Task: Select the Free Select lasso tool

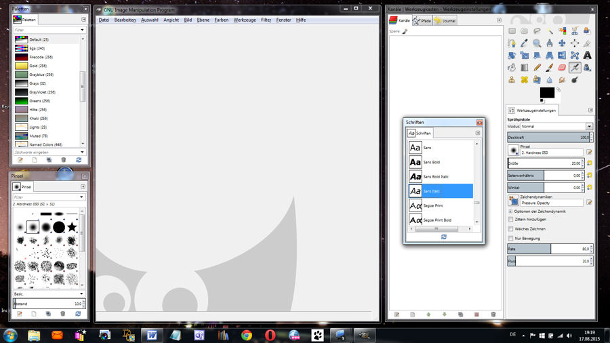Action: click(537, 31)
